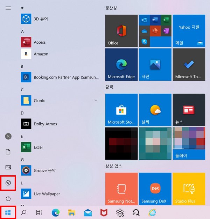This screenshot has width=210, height=219.
Task: Expand the Clonix folder chevron
Action: click(x=96, y=101)
